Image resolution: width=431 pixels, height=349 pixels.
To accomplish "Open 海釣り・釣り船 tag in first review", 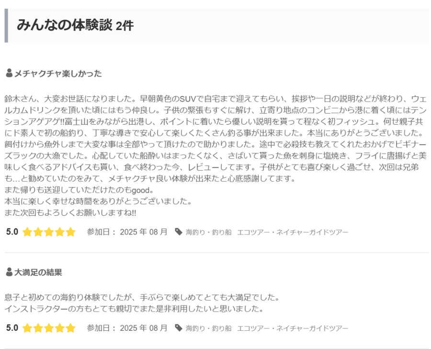I will (208, 232).
